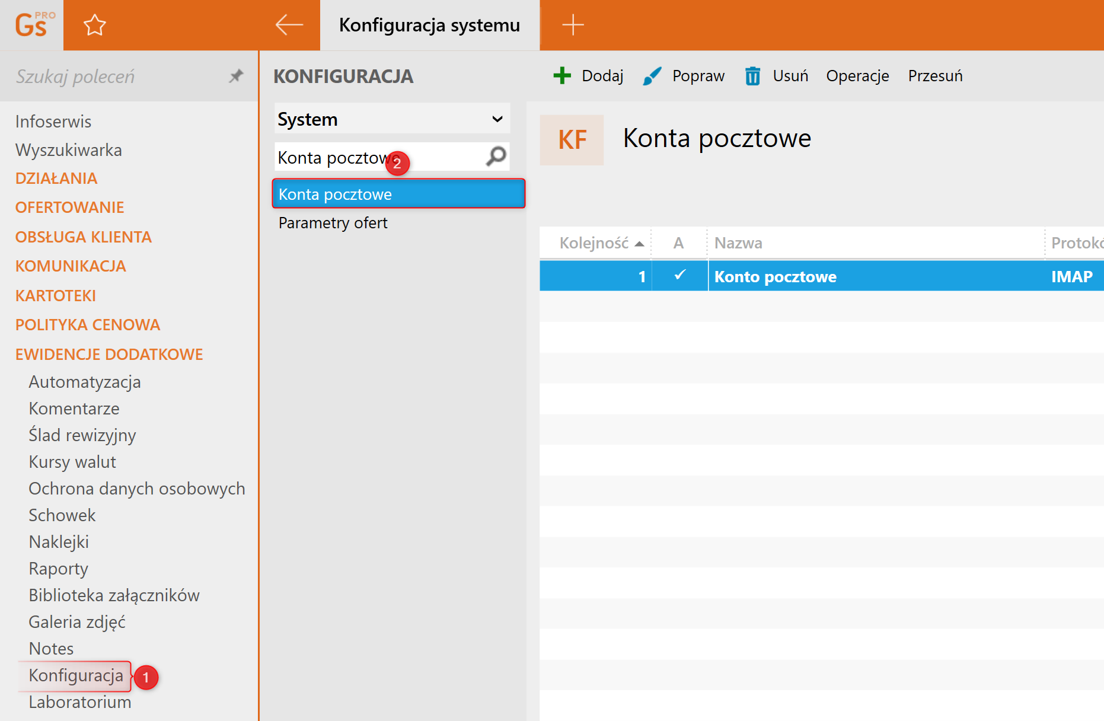Open Ochrona danych osobowych

pos(137,489)
